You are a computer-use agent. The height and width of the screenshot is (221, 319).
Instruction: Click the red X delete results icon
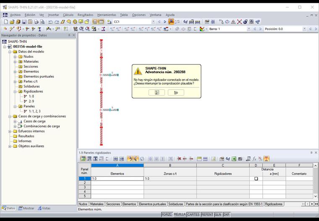239,21
